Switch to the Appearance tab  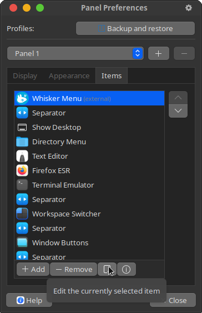tap(69, 76)
